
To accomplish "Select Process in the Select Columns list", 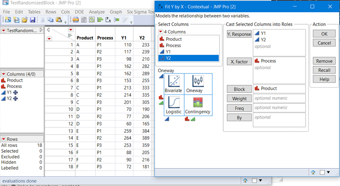I will click(189, 45).
